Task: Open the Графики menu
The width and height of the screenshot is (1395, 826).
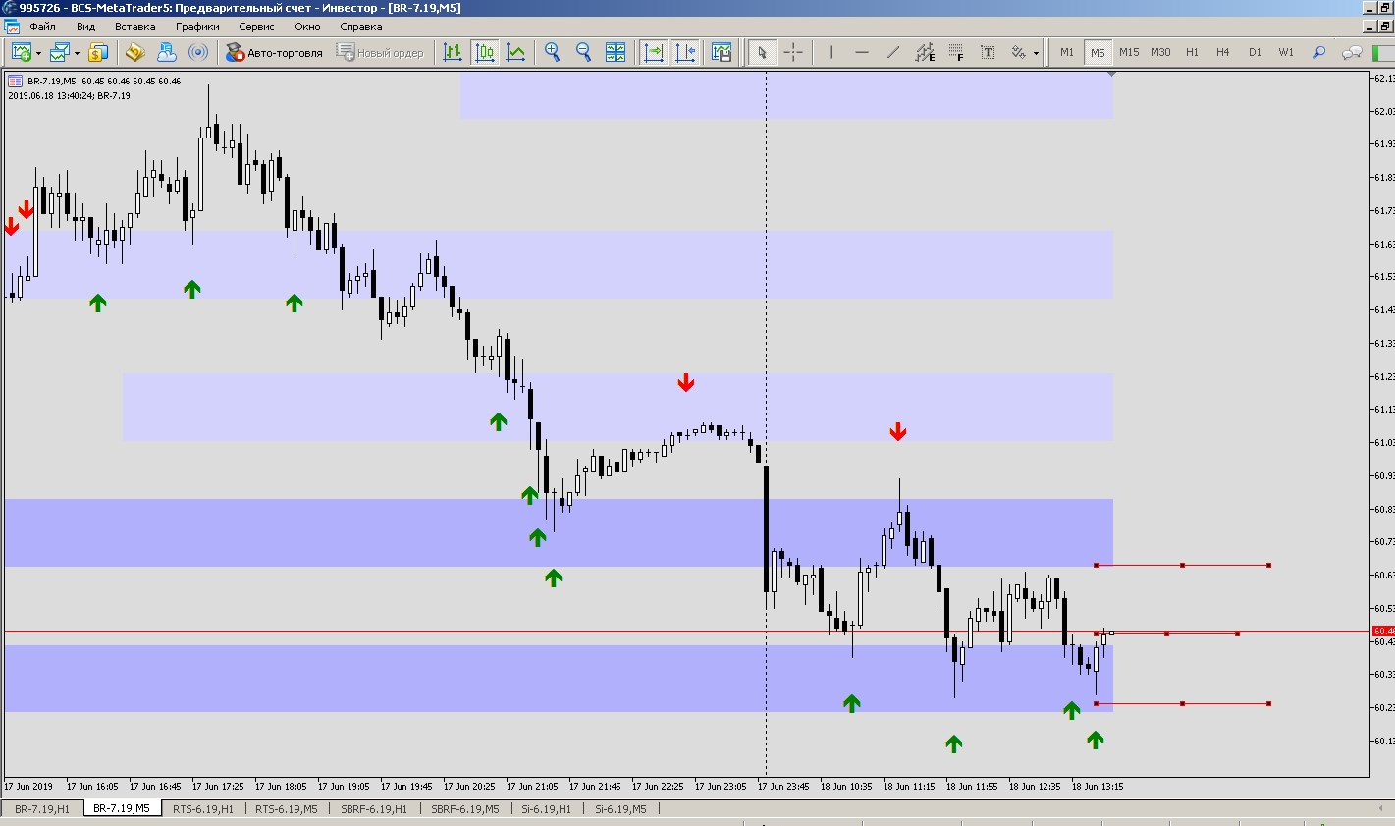Action: (x=197, y=27)
